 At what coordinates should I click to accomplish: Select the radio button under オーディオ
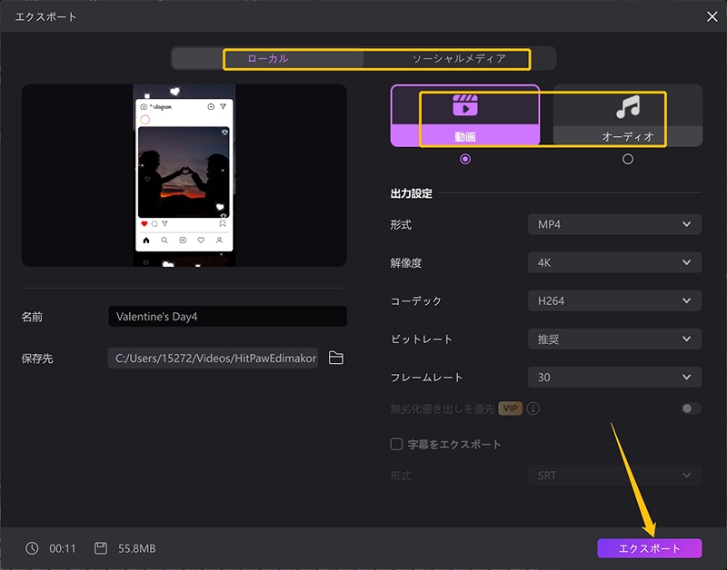coord(628,159)
